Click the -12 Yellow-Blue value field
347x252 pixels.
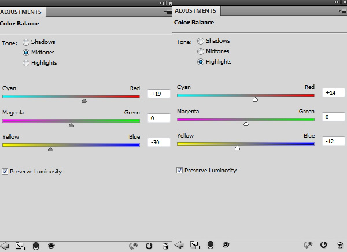(x=334, y=141)
